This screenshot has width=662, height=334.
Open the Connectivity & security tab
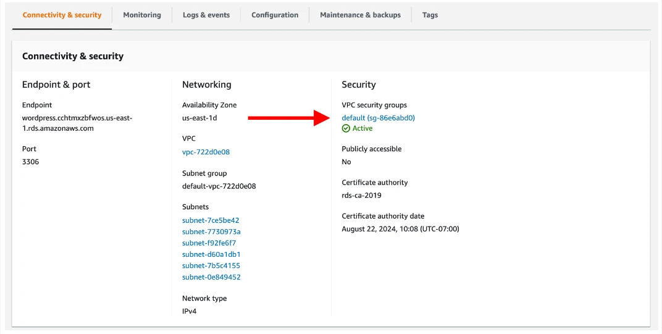click(62, 15)
